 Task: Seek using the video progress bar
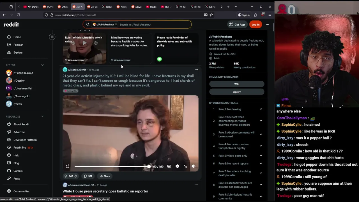point(112,167)
